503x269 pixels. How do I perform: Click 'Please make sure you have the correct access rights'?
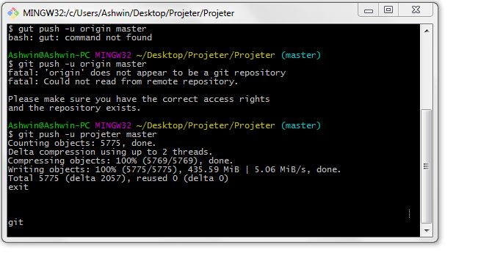pyautogui.click(x=139, y=99)
